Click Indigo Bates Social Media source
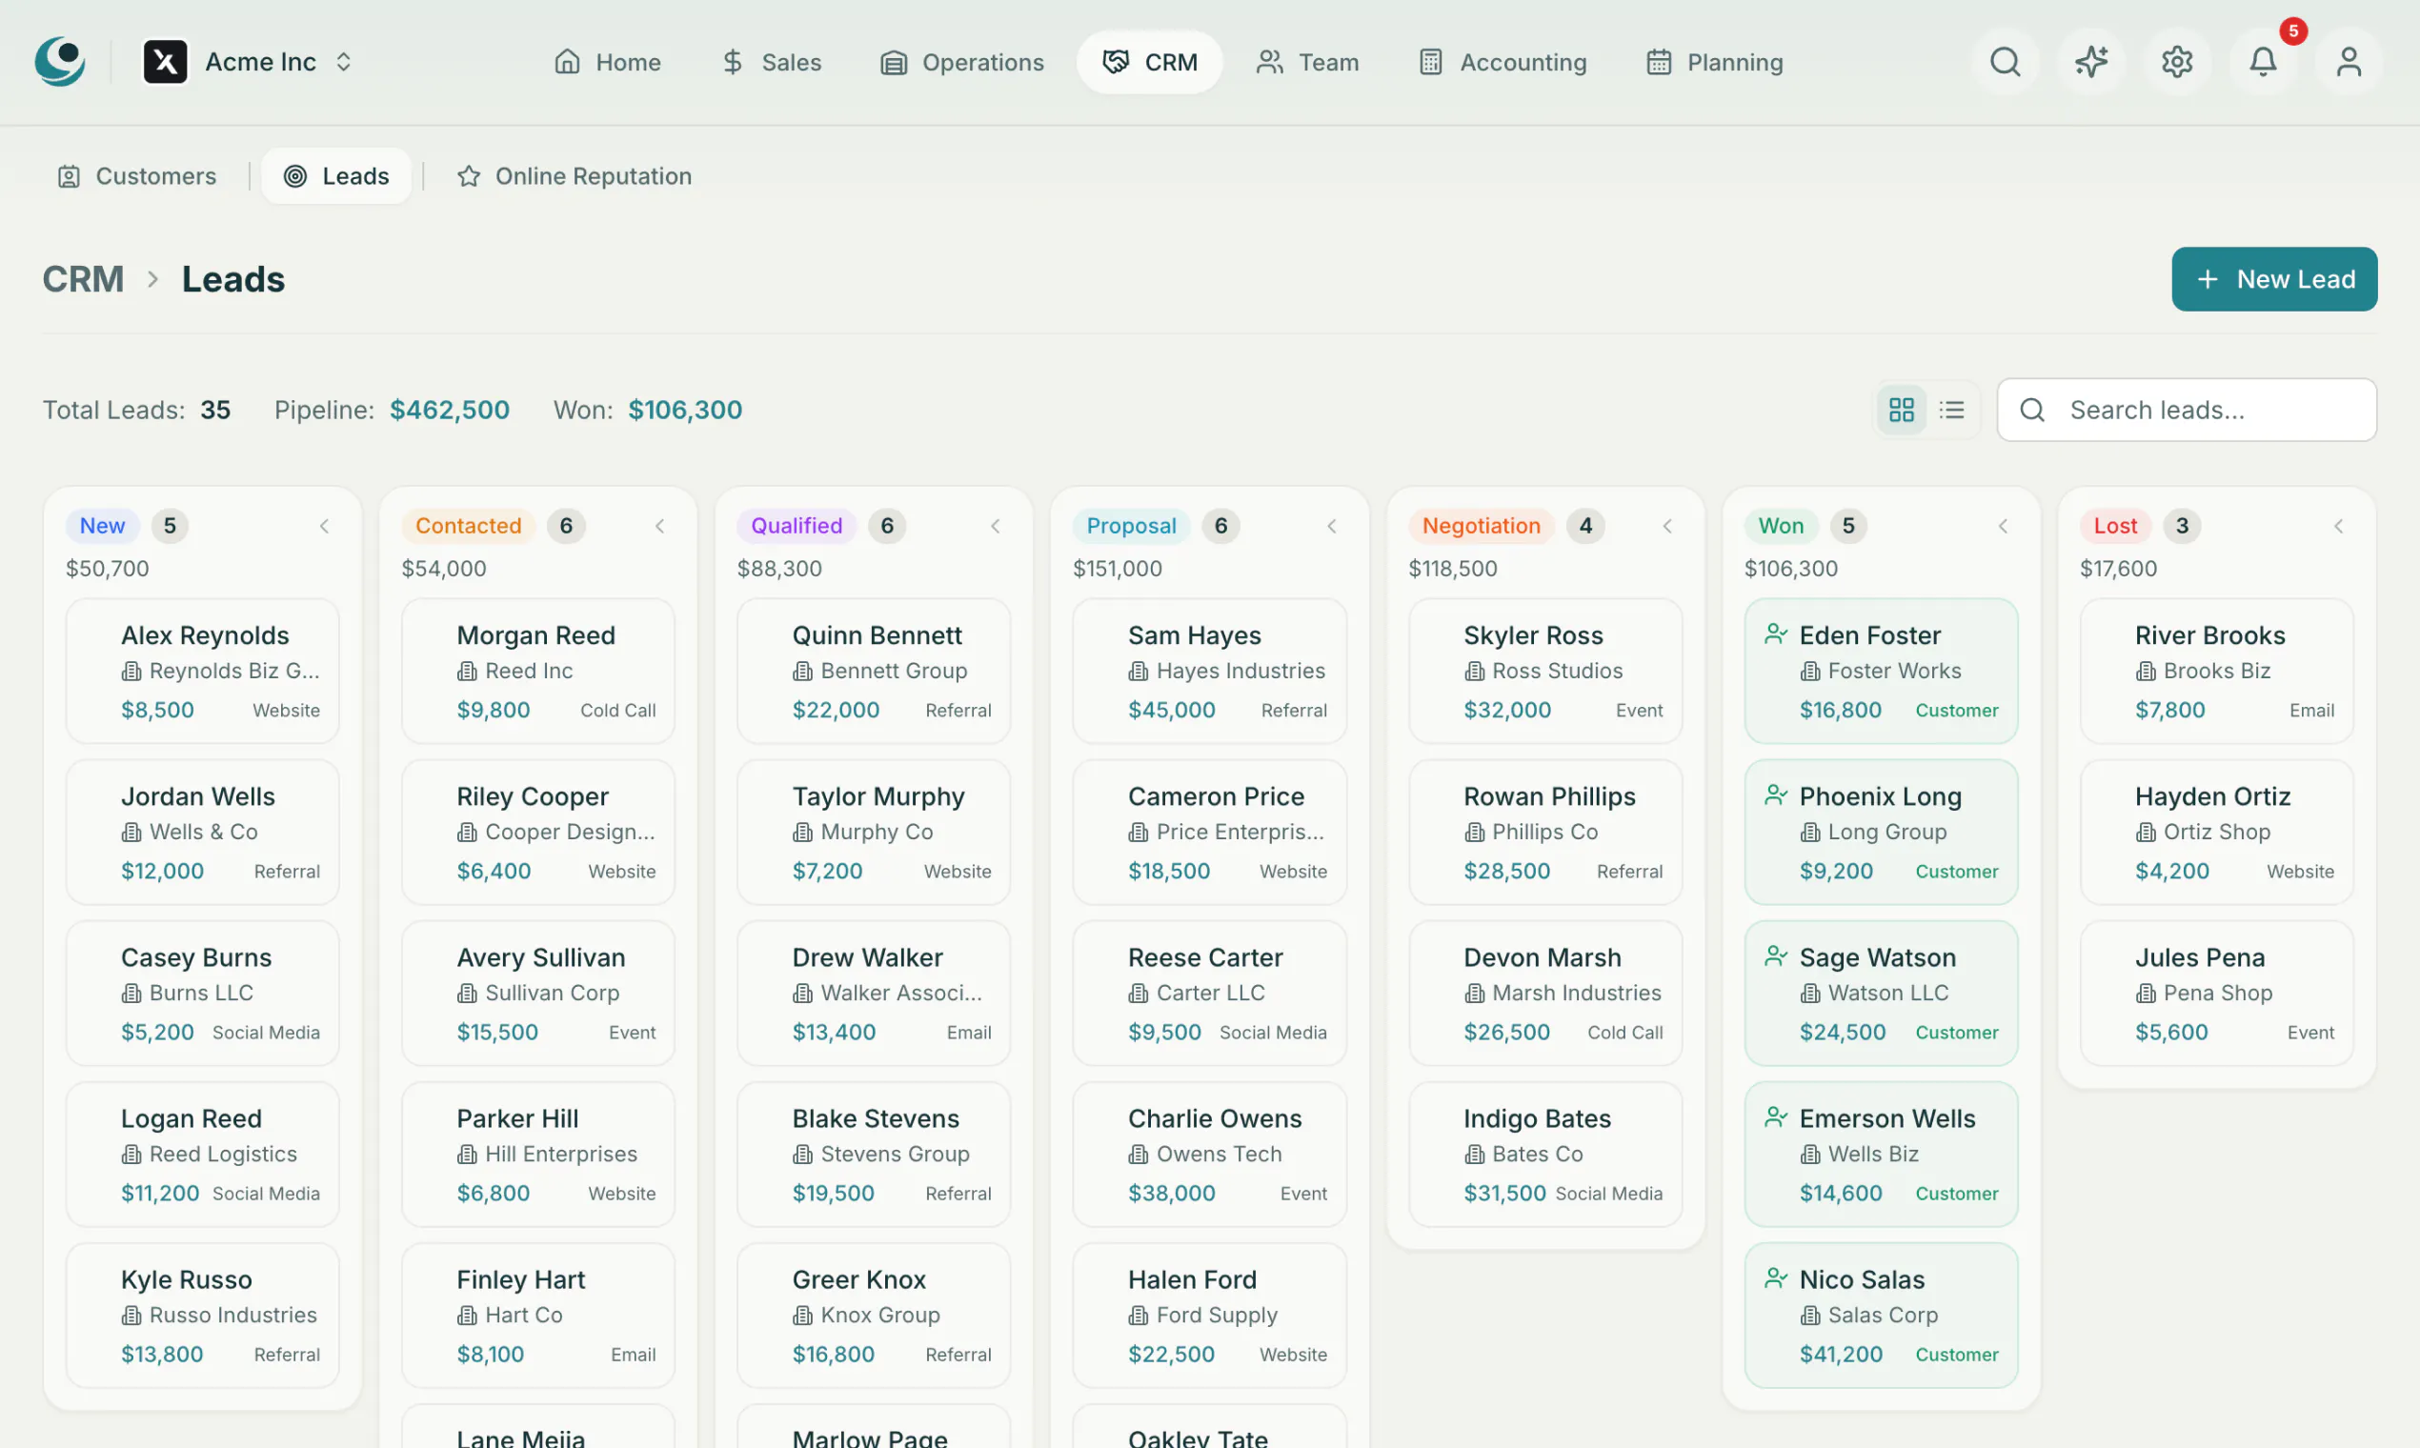The width and height of the screenshot is (2420, 1448). click(x=1609, y=1194)
